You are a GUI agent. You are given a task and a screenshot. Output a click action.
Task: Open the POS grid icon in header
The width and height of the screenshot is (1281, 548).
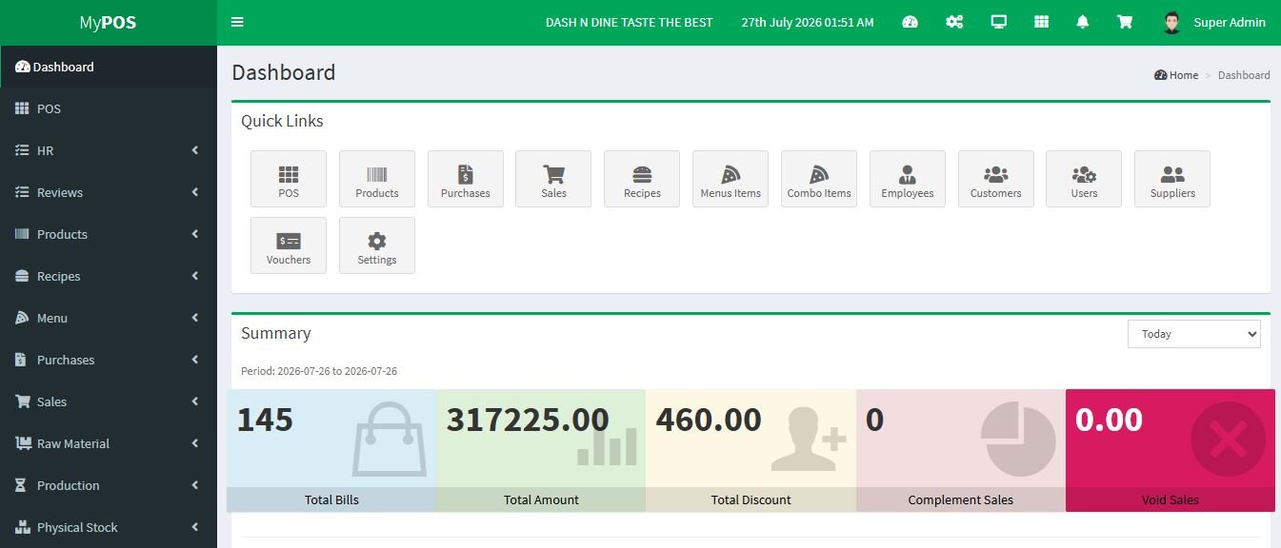(x=1042, y=22)
